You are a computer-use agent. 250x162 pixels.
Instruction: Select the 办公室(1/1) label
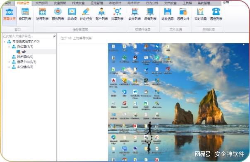pos(25,47)
